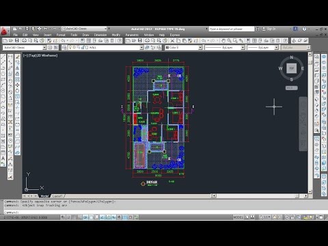Screen dimensions: 328x246
Task: Open the Draw menu
Action: click(x=85, y=35)
